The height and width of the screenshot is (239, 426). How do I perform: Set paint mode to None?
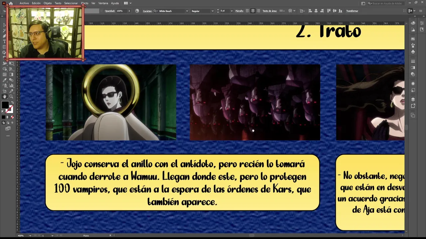(12, 117)
